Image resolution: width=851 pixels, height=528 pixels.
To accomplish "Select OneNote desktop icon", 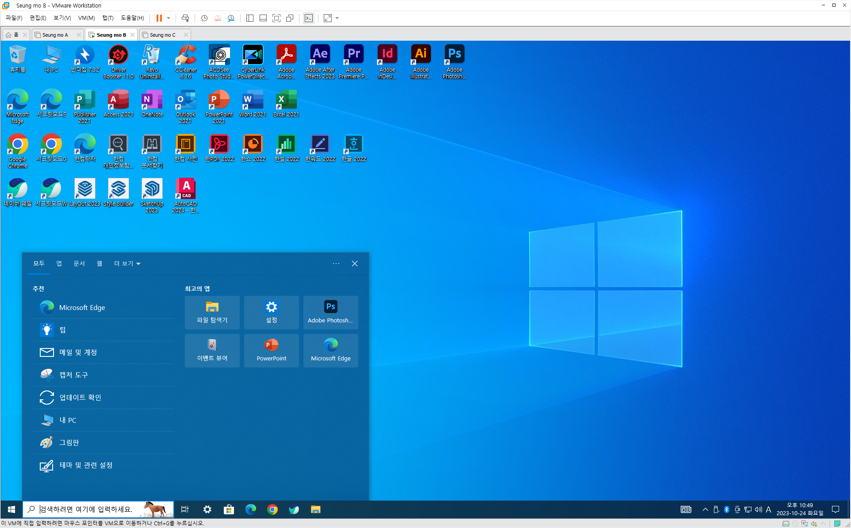I will point(152,103).
